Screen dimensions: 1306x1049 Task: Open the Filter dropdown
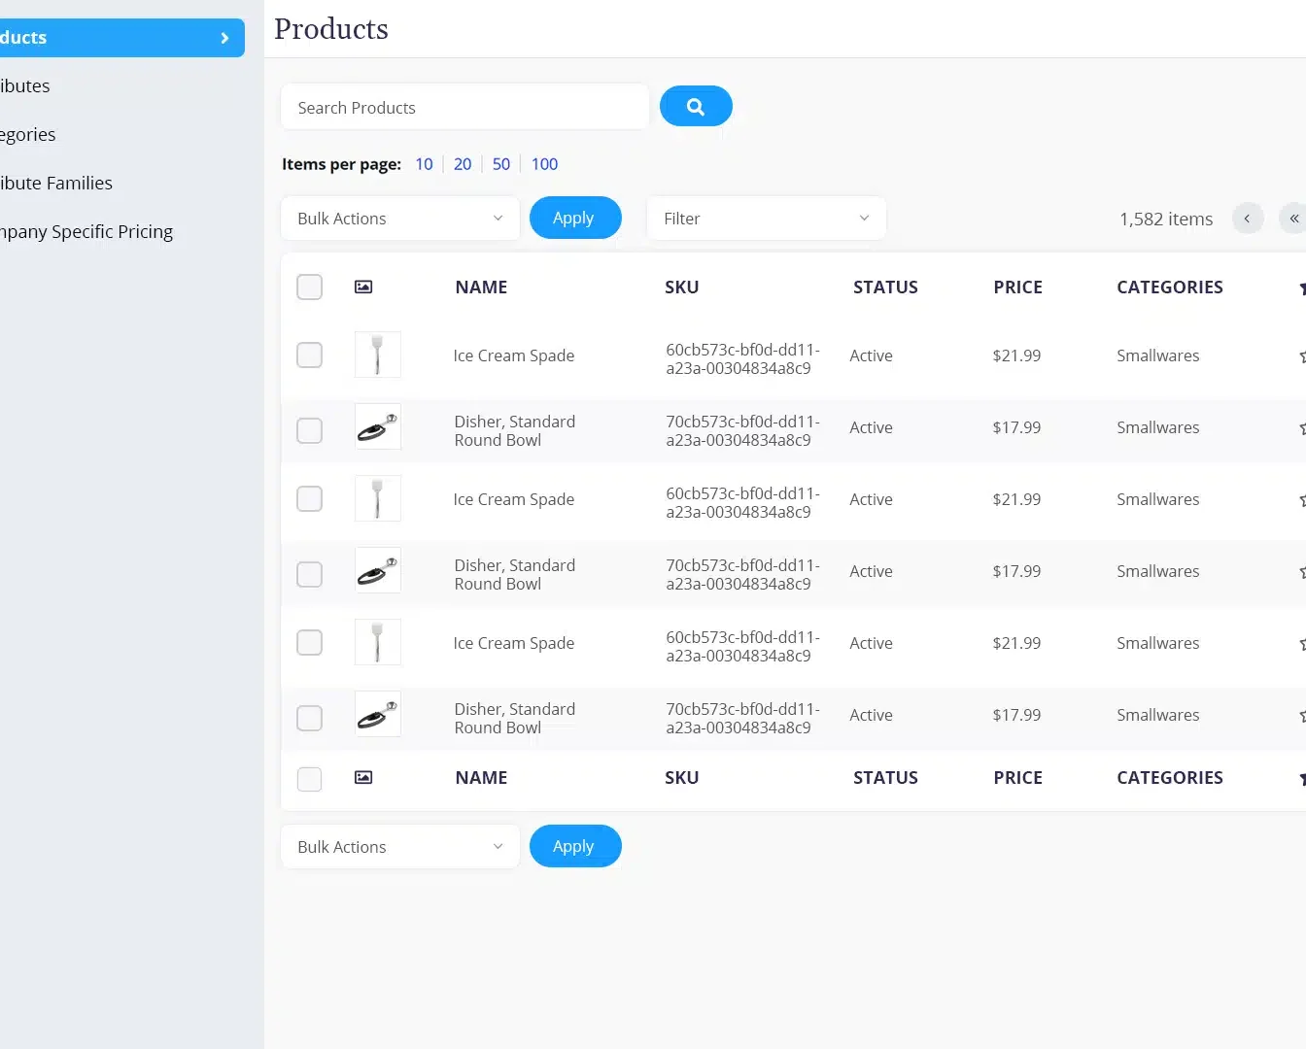pyautogui.click(x=766, y=219)
